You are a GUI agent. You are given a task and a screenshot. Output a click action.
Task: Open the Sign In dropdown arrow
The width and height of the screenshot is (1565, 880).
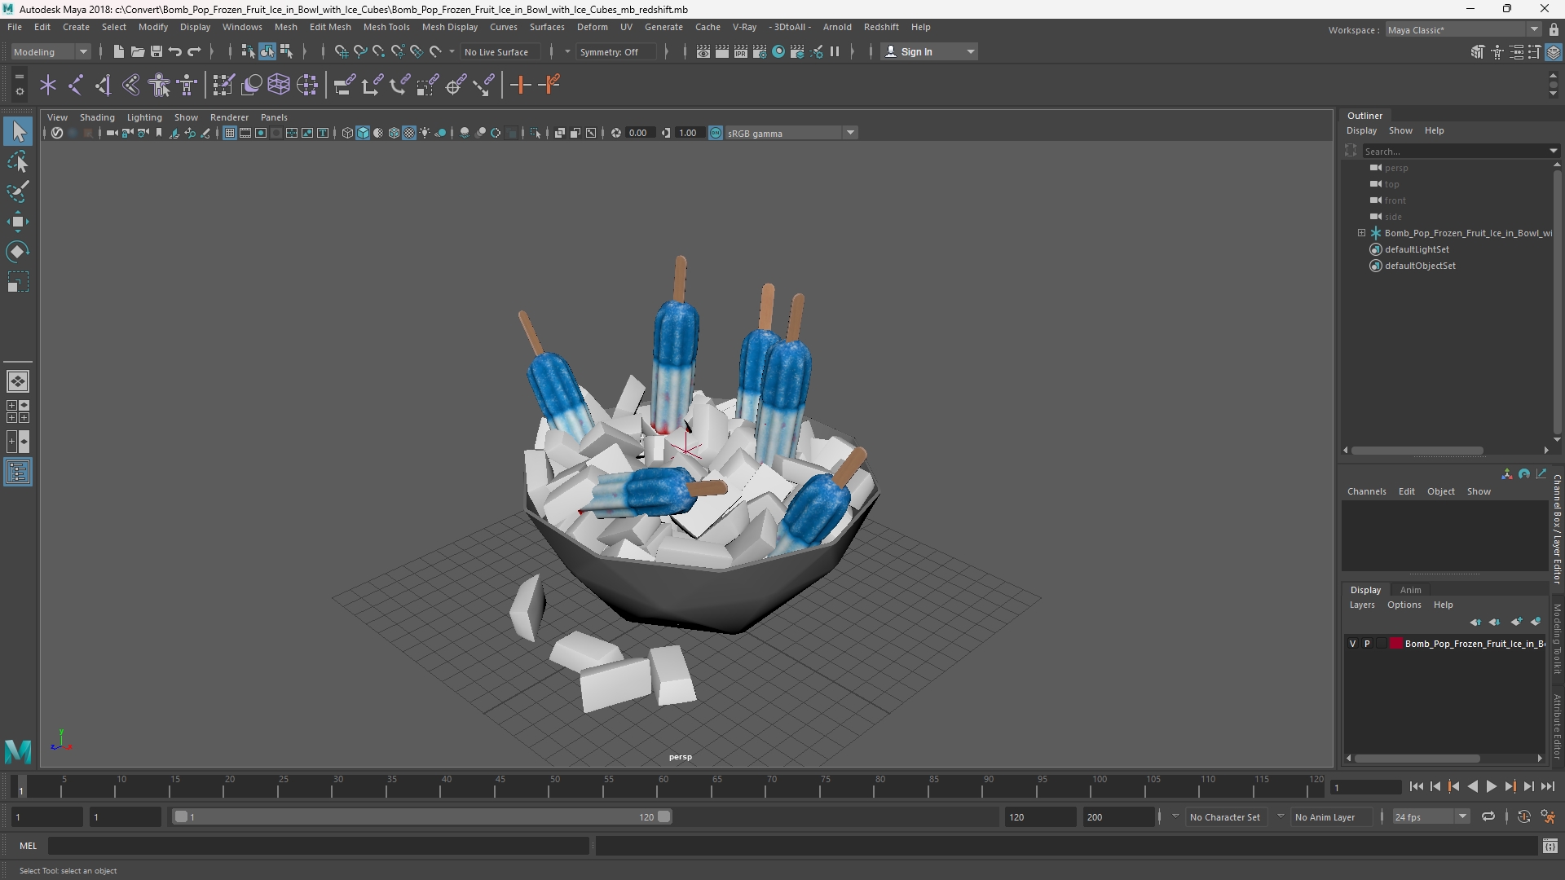tap(970, 51)
